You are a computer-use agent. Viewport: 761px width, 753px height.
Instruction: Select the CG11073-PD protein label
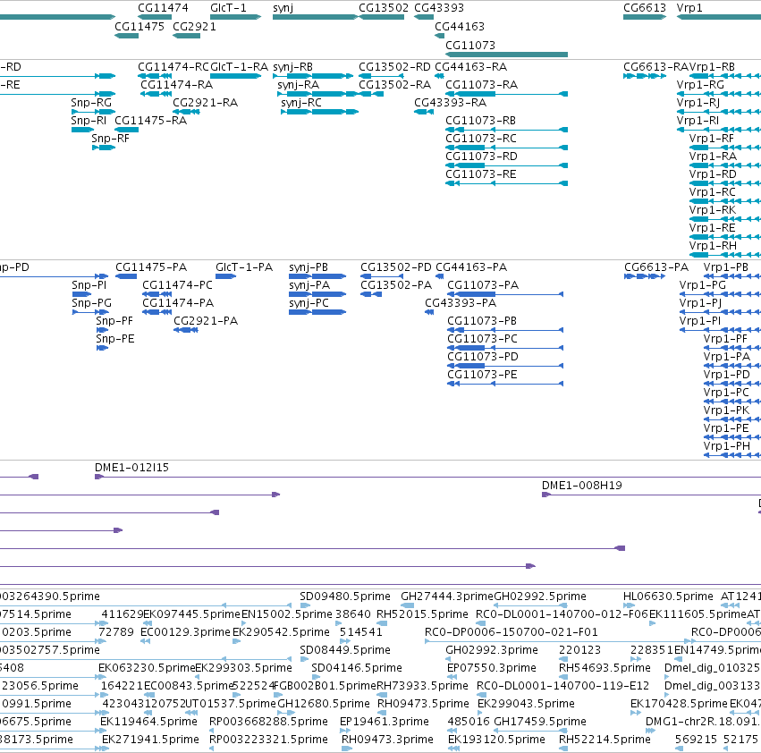482,357
